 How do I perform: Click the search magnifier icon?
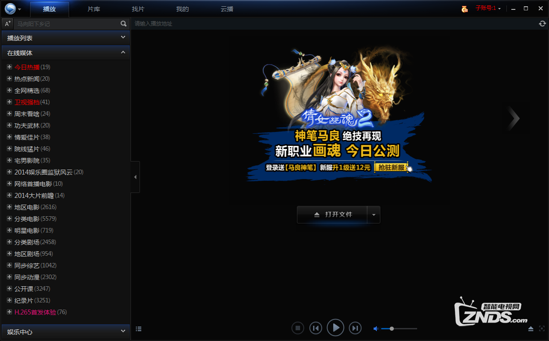[124, 24]
